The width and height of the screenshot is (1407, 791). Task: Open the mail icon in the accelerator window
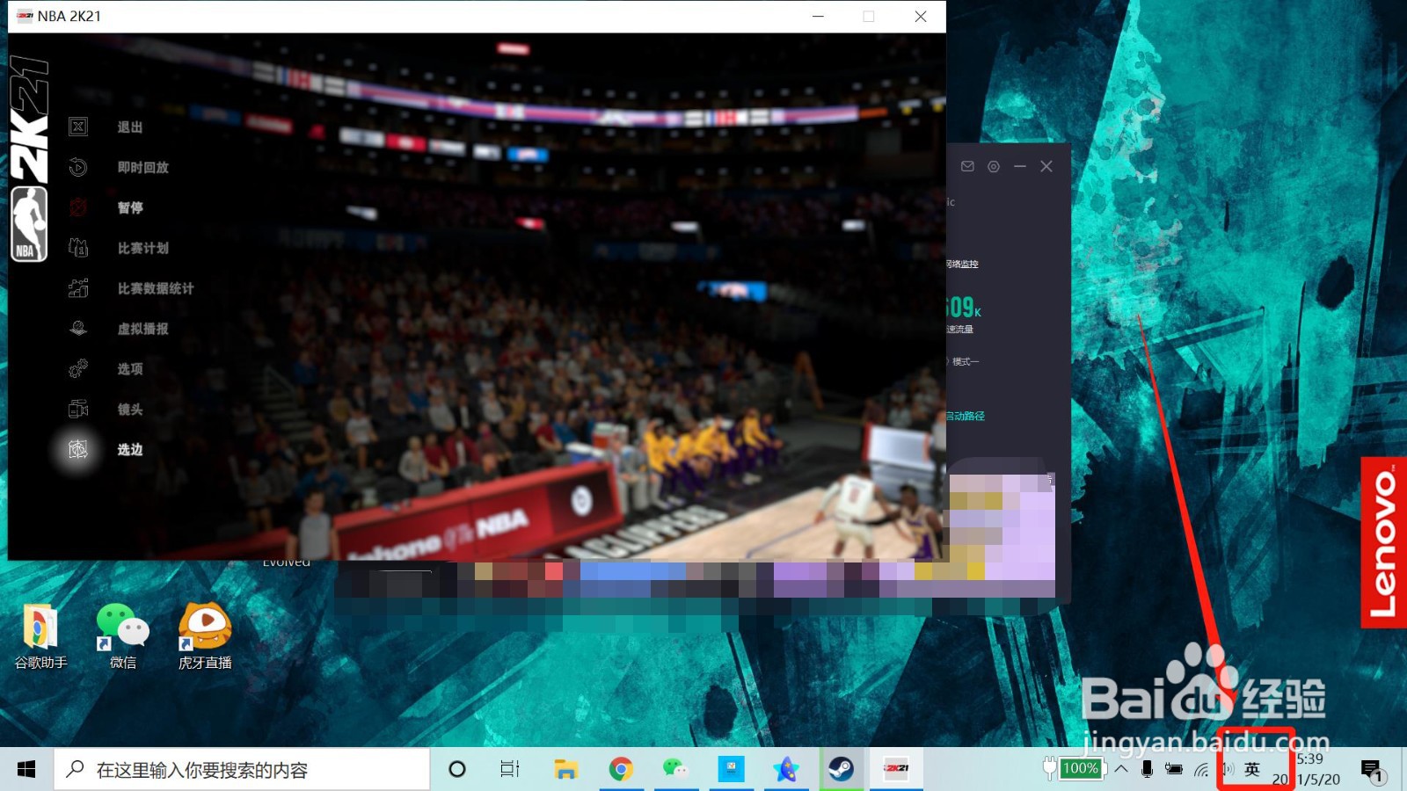(967, 166)
